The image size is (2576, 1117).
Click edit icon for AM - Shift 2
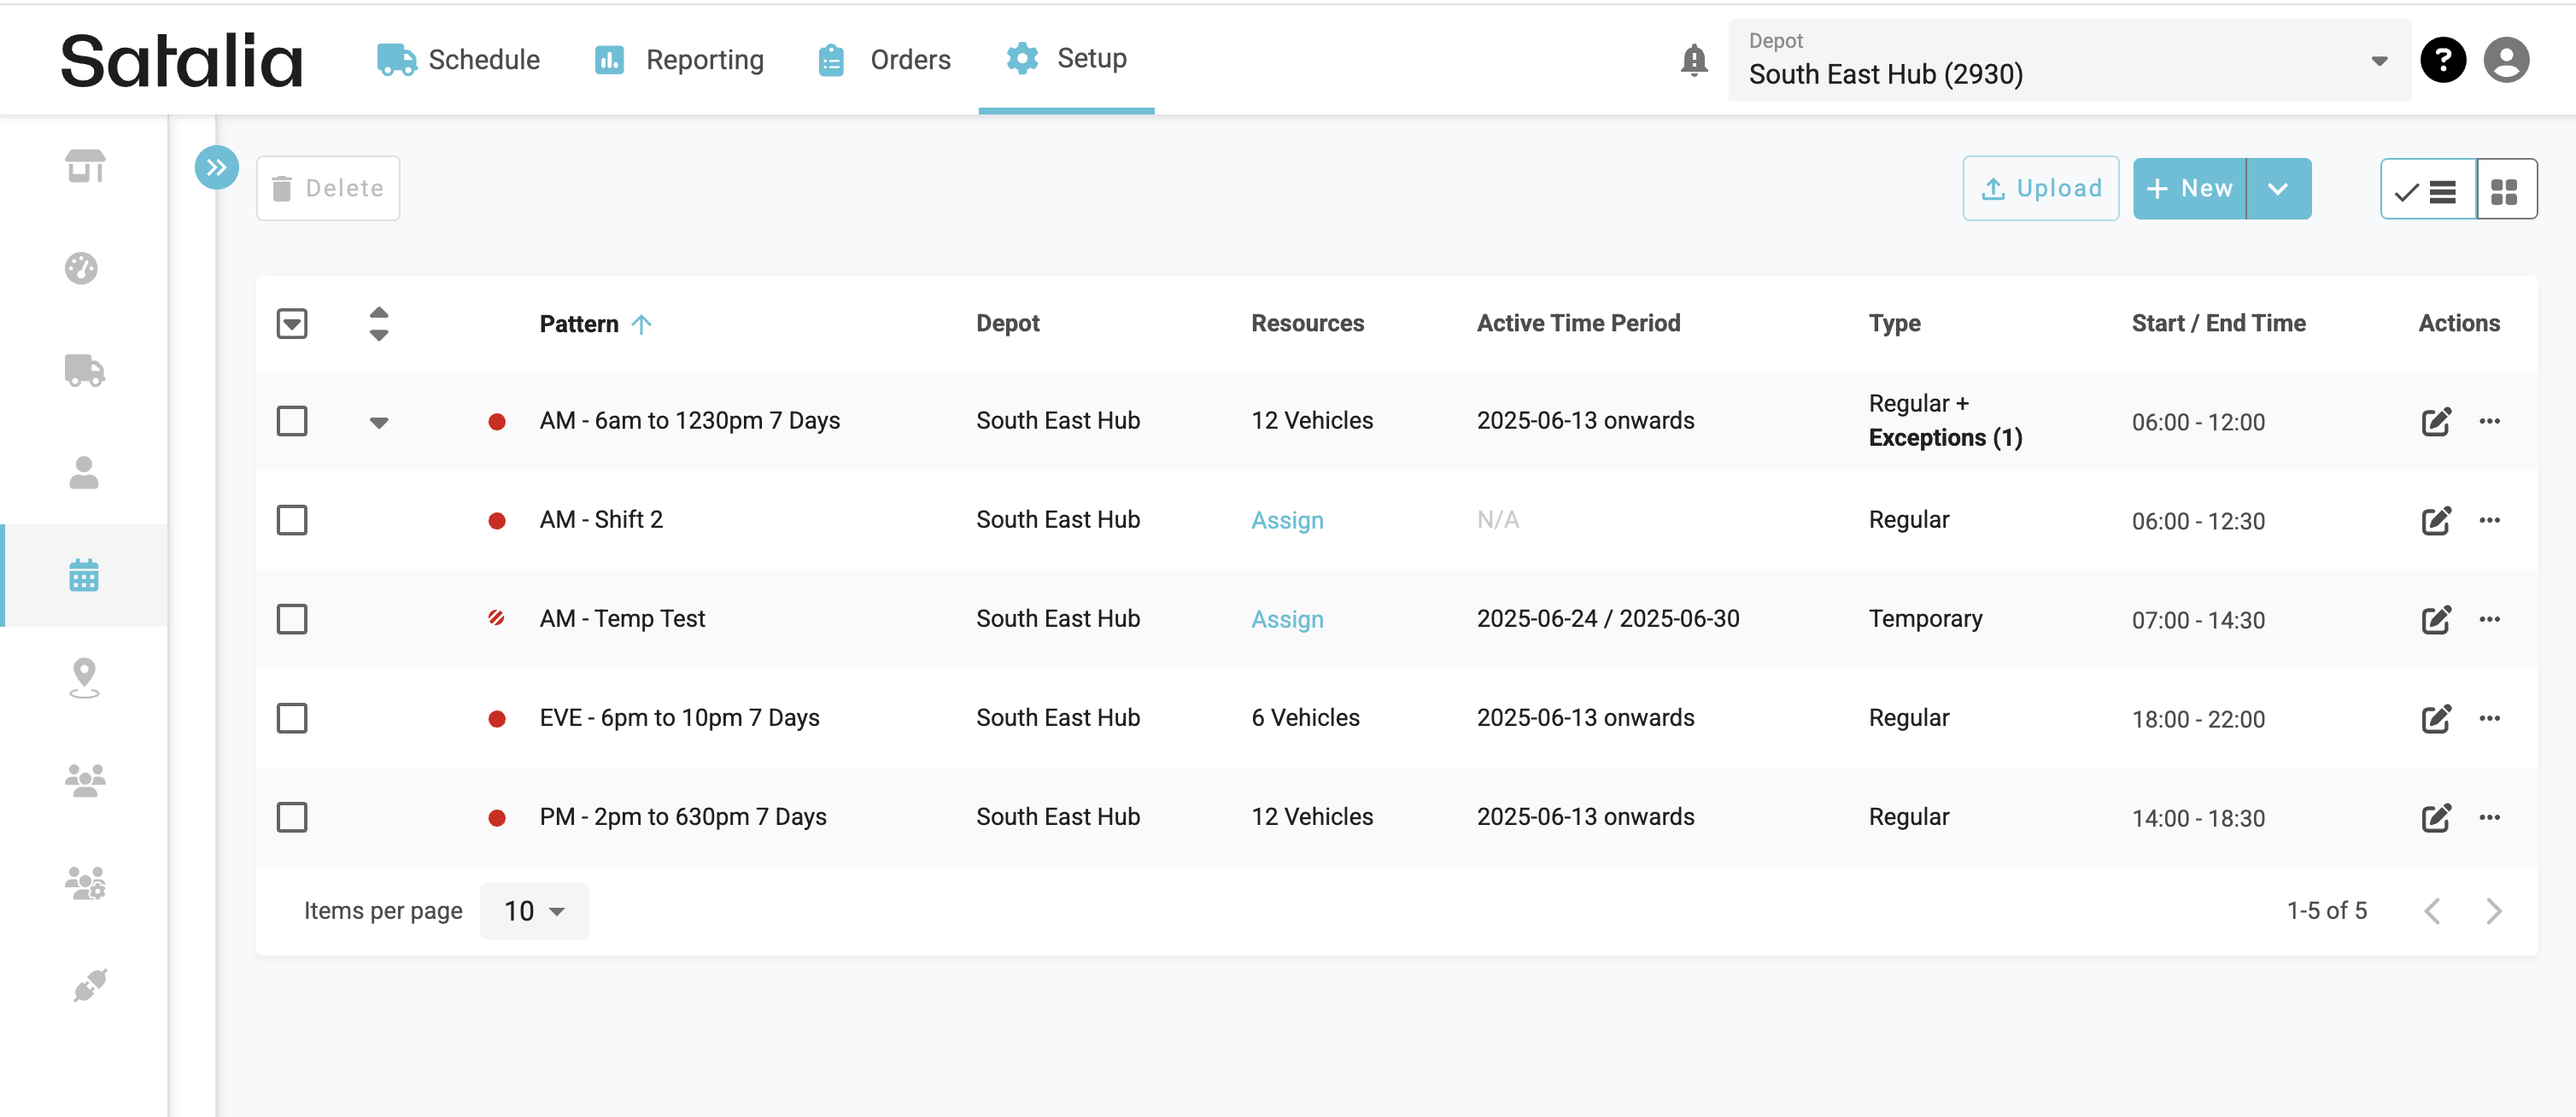(2435, 521)
